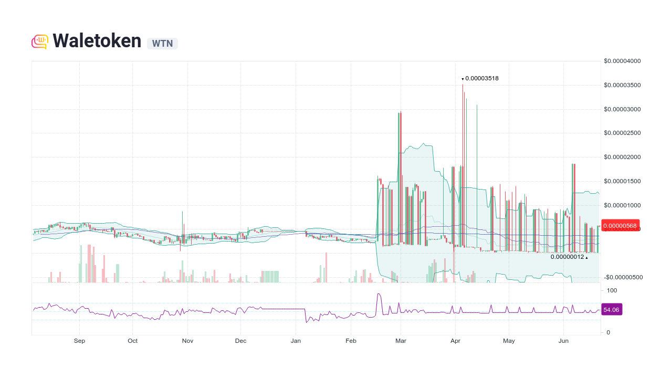Click the Mar label on time axis
This screenshot has width=672, height=378.
401,341
